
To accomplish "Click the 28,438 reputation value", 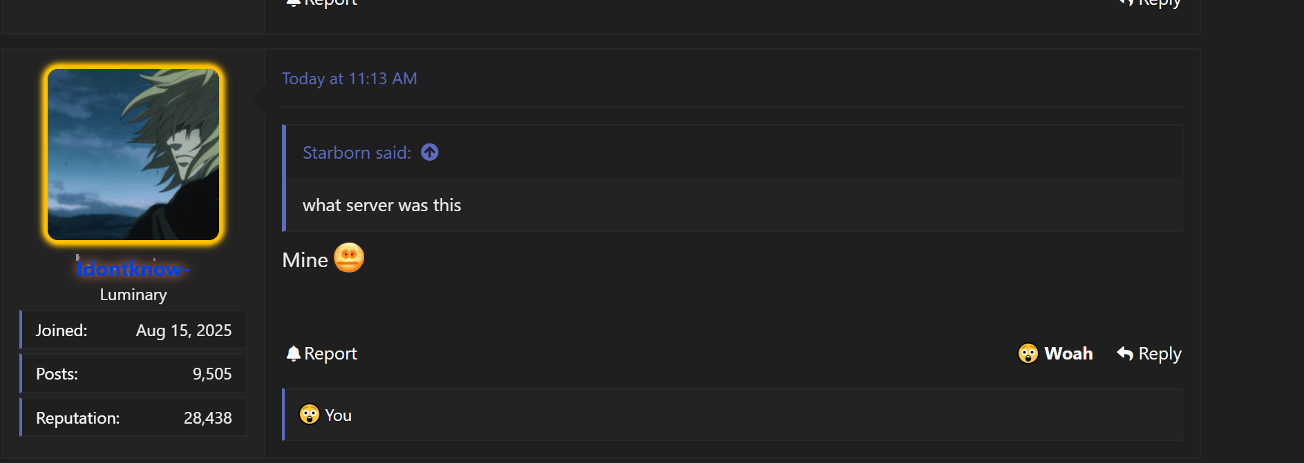I will (207, 418).
